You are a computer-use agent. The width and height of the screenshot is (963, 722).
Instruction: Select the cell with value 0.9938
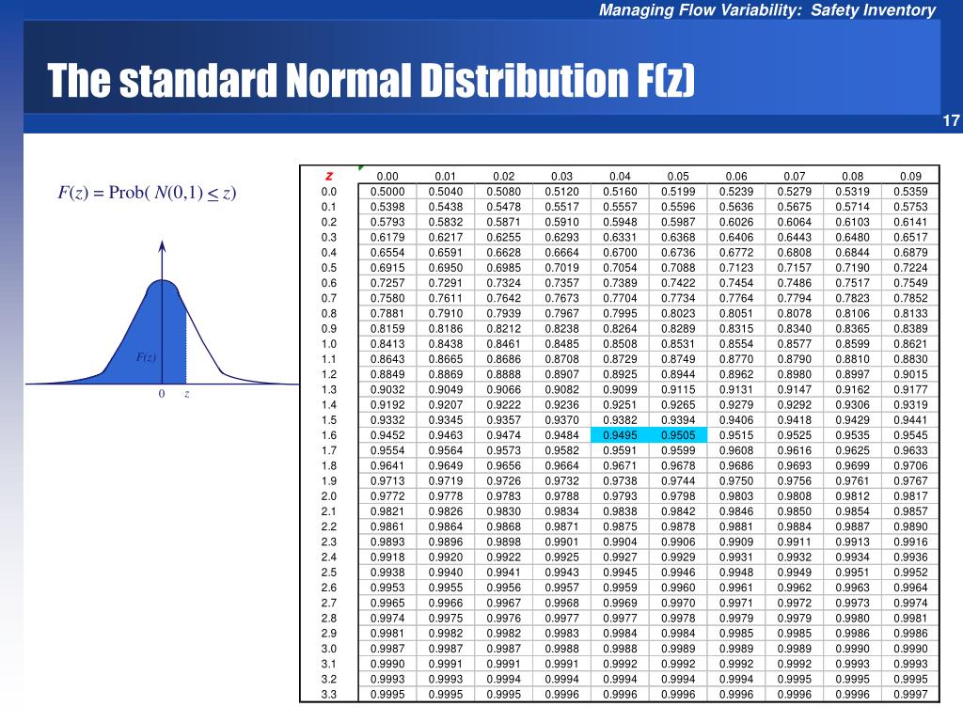[x=387, y=573]
